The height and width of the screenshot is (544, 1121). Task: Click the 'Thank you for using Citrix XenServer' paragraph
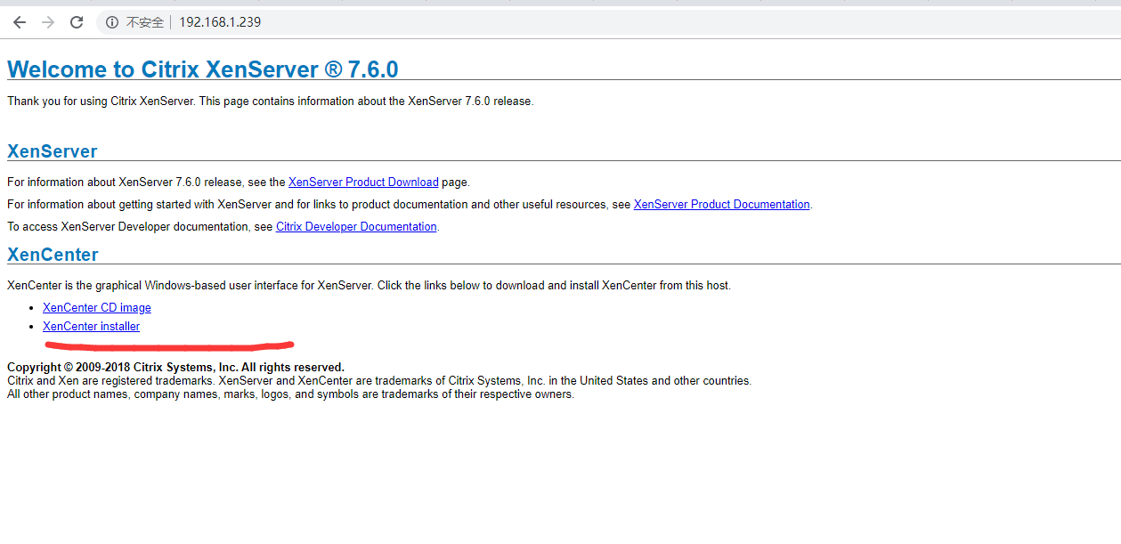pos(270,101)
